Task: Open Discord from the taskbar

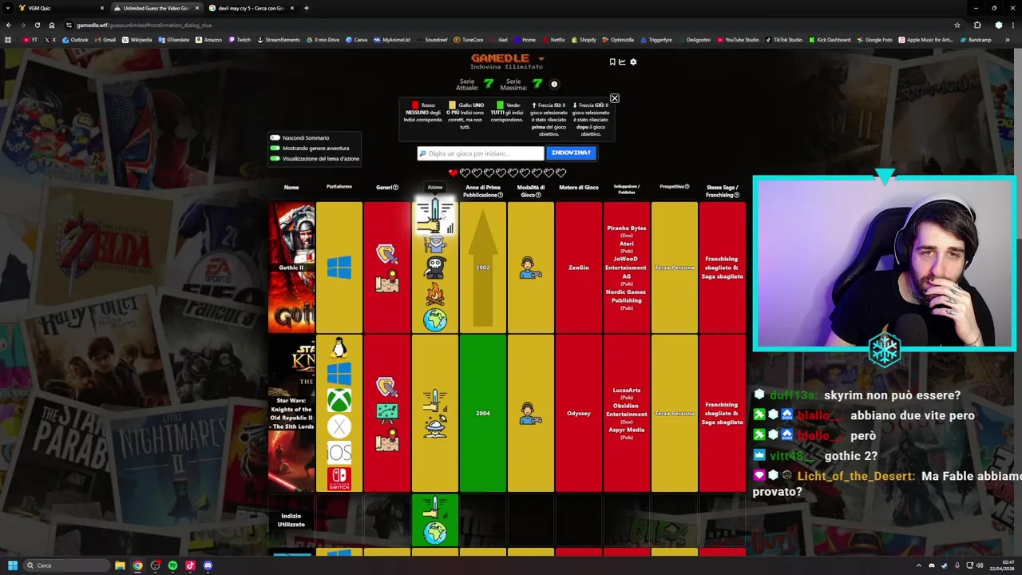Action: 208,565
